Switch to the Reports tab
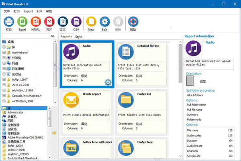Screen dimensions: 241x161 pyautogui.click(x=66, y=36)
